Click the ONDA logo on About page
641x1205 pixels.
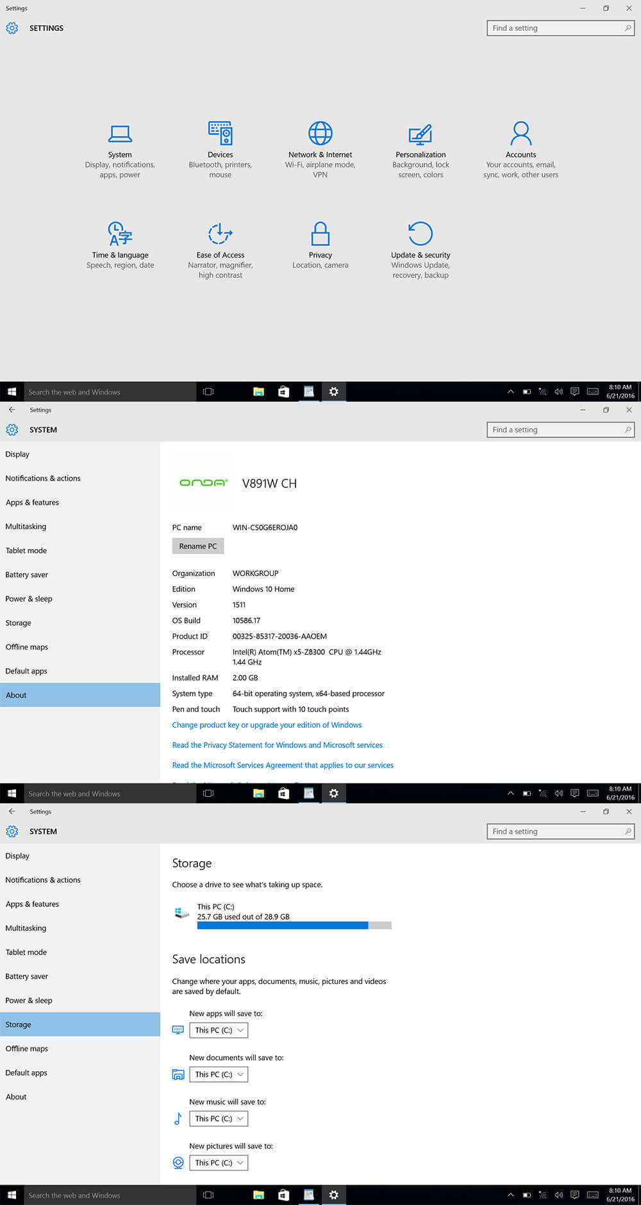tap(203, 483)
